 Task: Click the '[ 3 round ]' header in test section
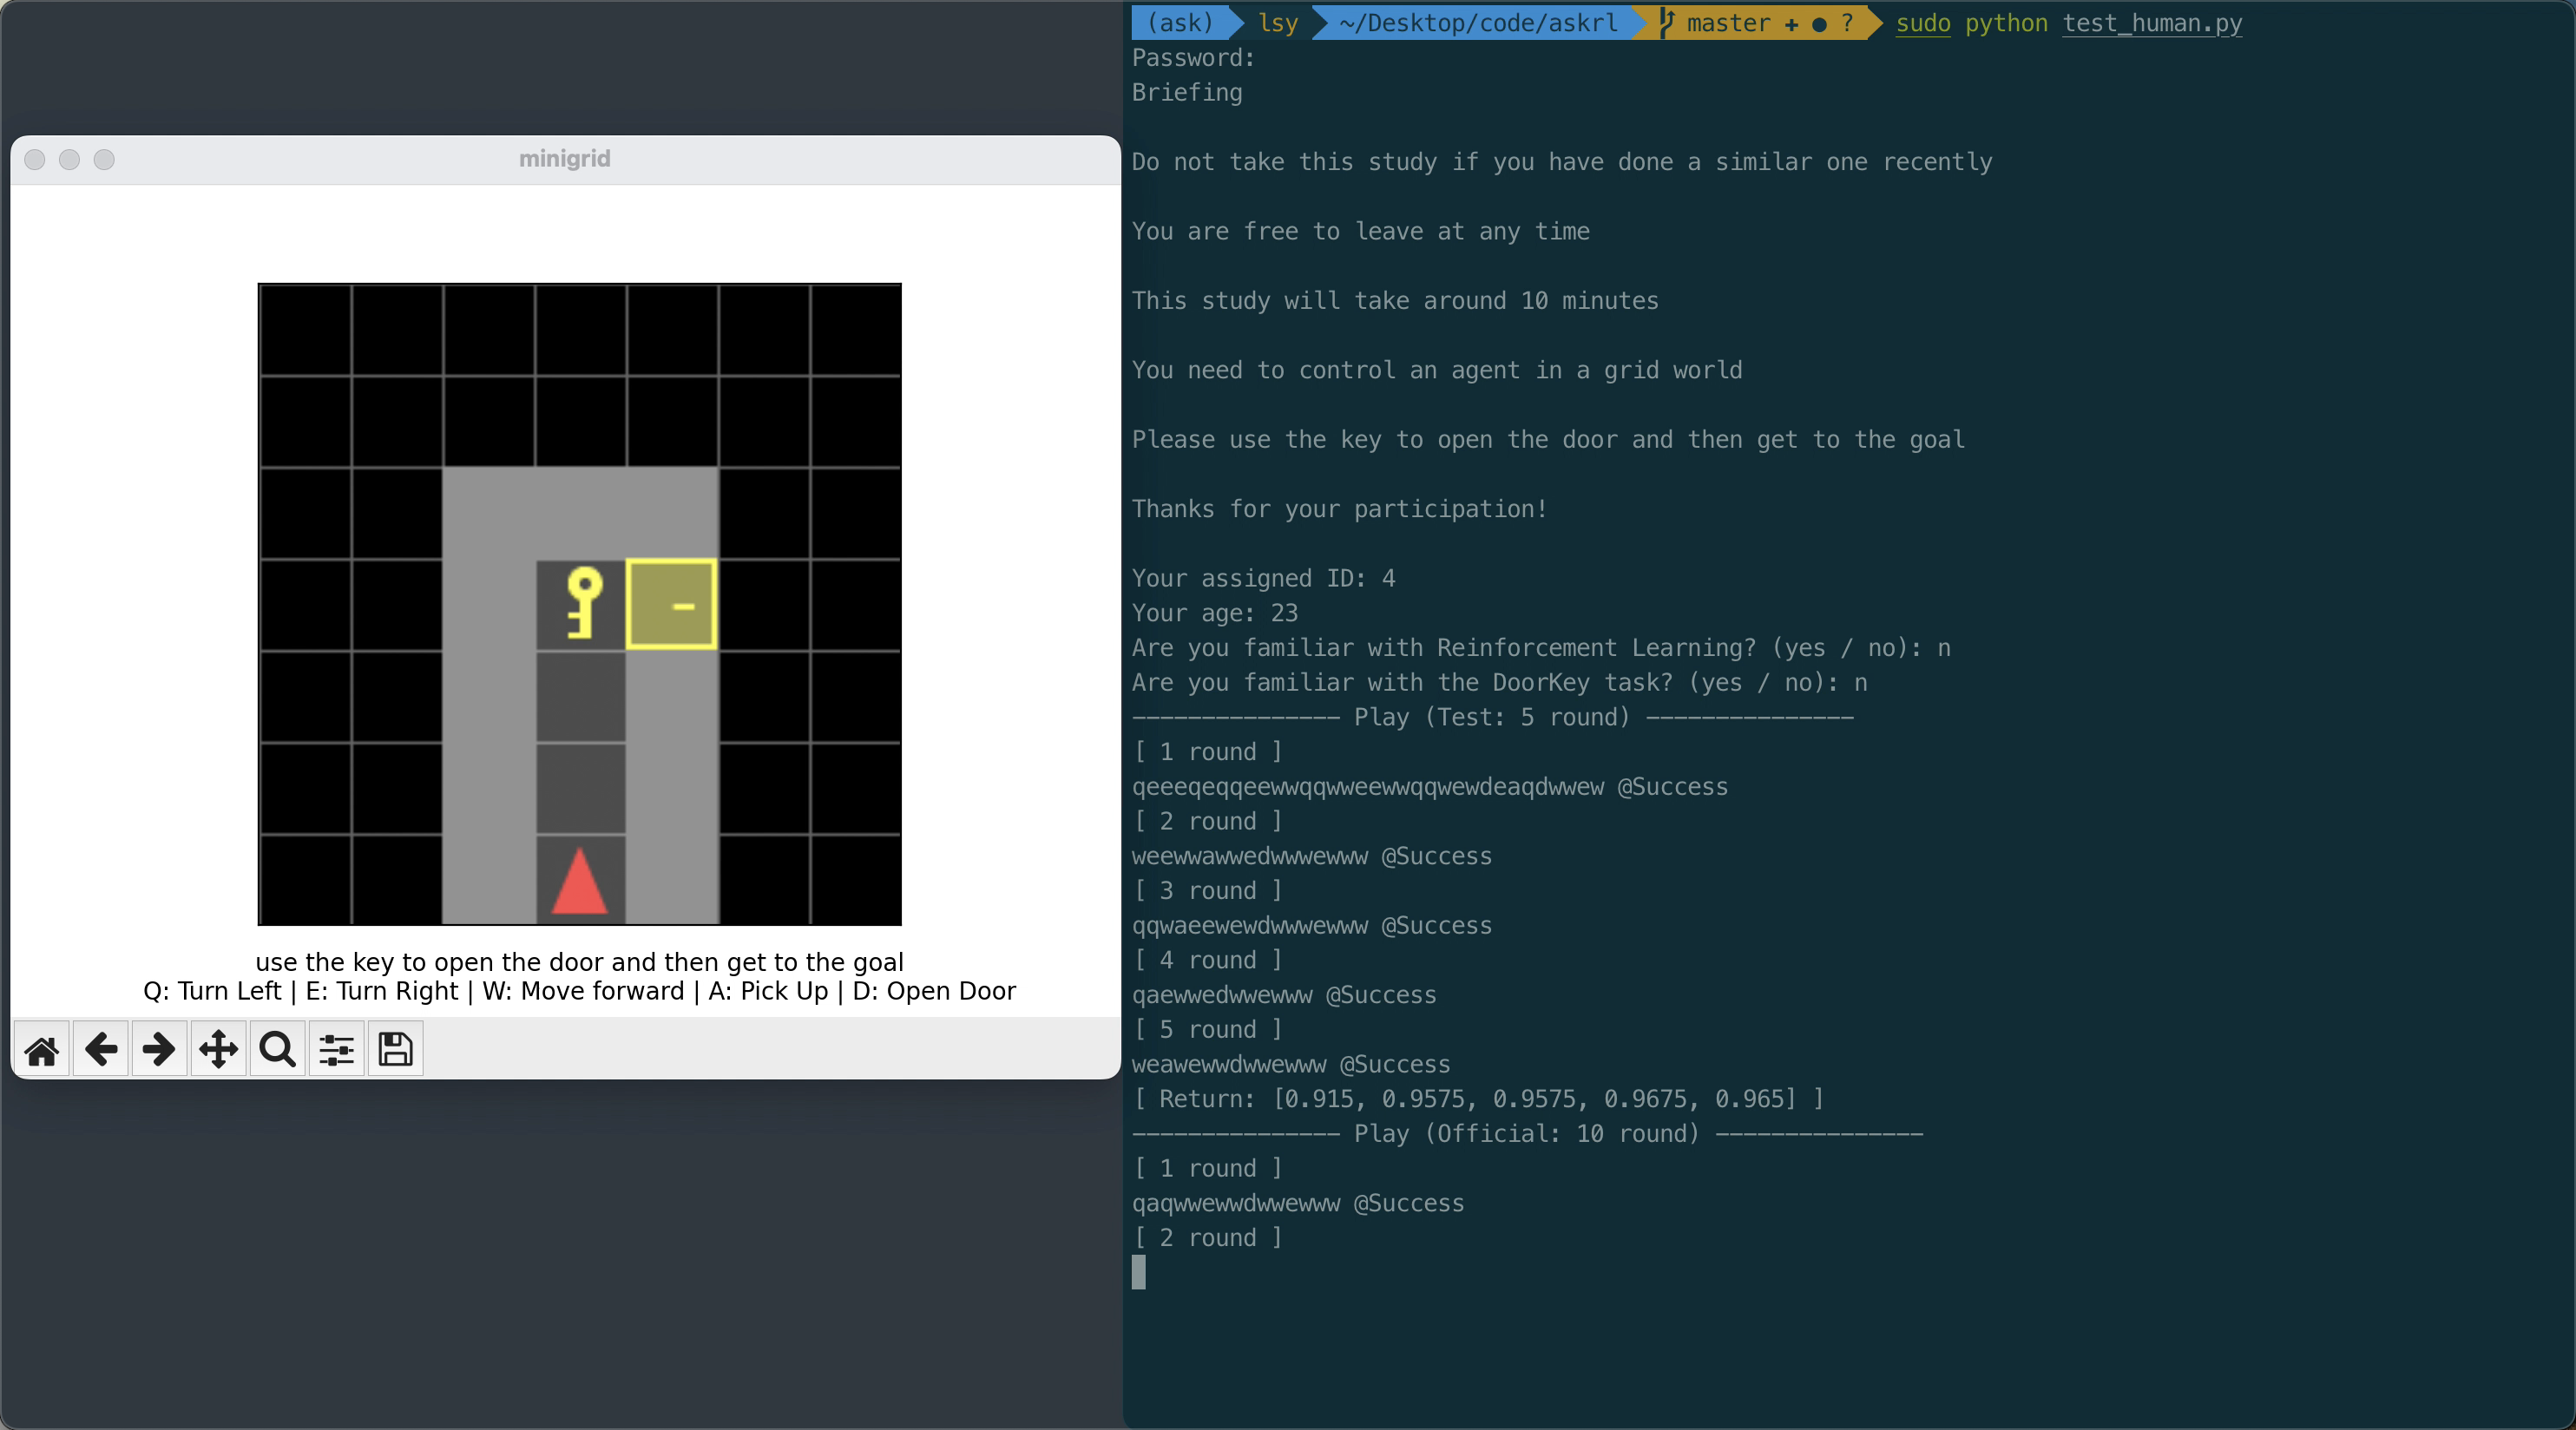(x=1208, y=891)
